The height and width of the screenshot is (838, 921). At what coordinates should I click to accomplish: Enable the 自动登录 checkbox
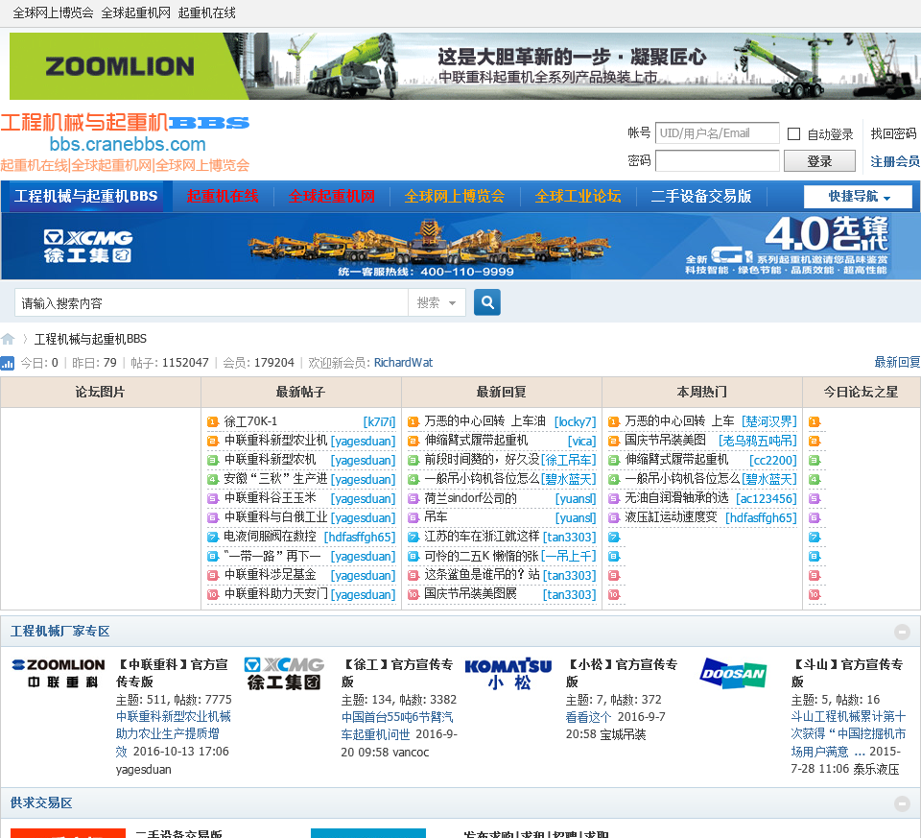pos(793,134)
